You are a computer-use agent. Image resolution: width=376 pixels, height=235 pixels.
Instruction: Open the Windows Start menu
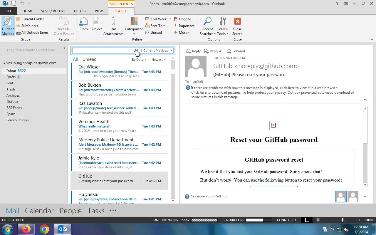coord(8,229)
